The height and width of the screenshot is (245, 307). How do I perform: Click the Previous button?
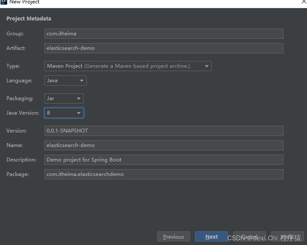click(174, 237)
